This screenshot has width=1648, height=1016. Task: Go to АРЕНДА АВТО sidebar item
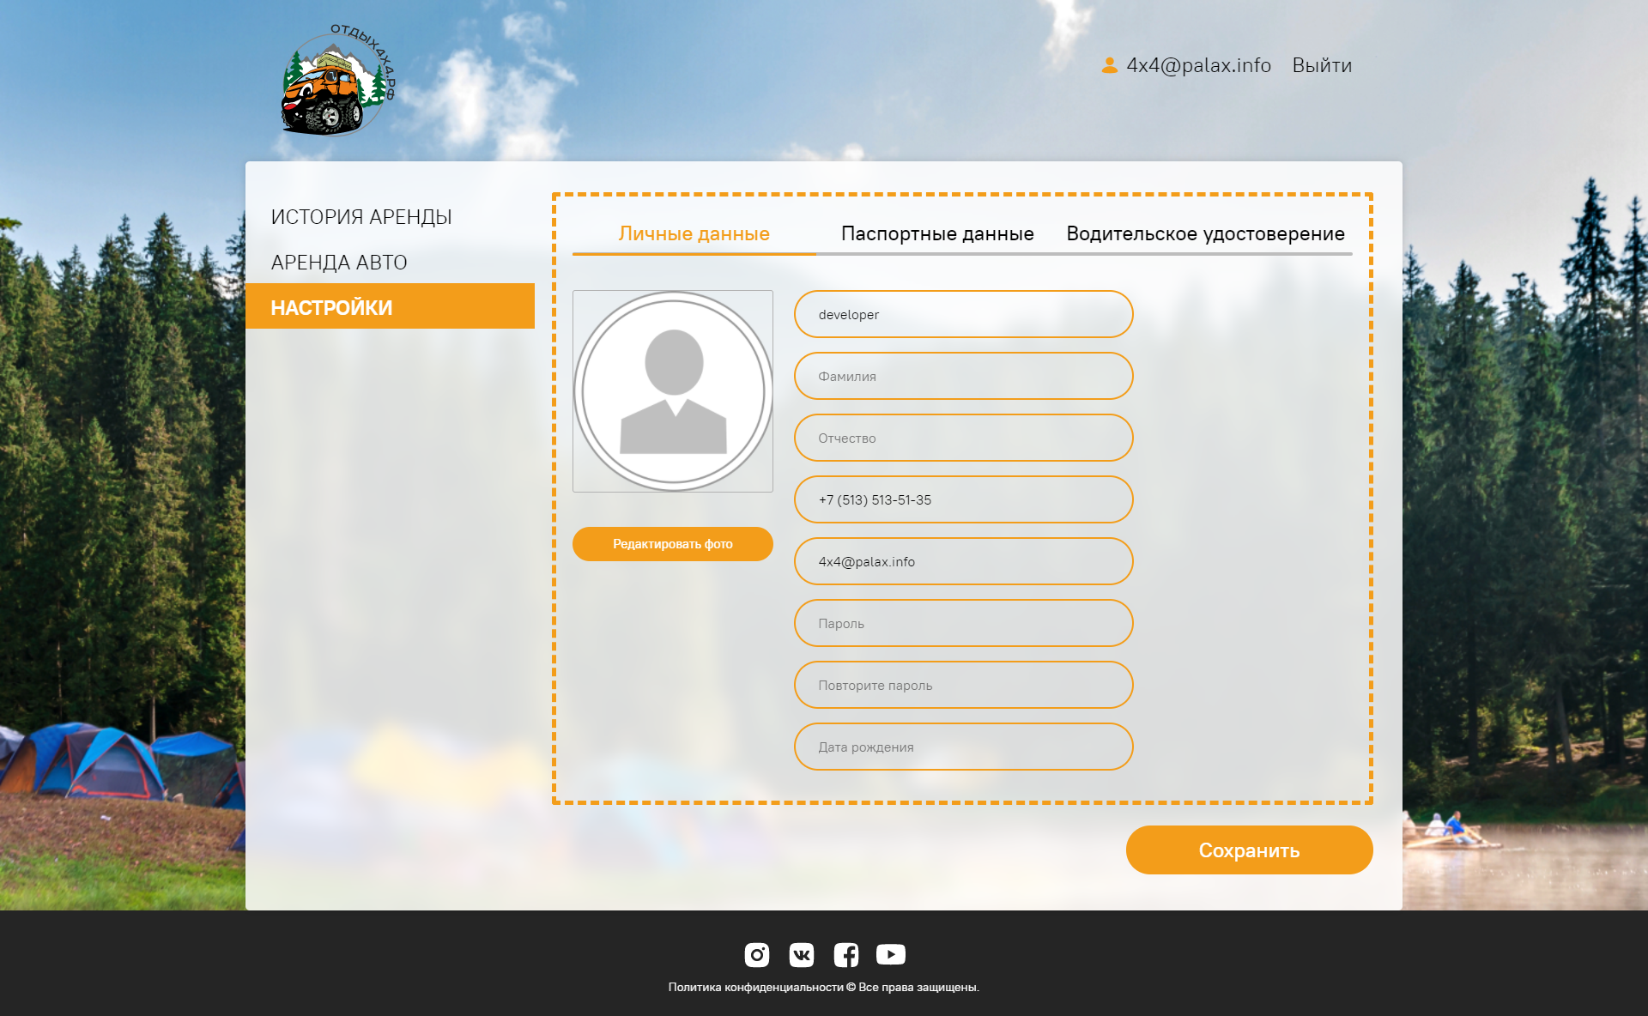(x=339, y=263)
